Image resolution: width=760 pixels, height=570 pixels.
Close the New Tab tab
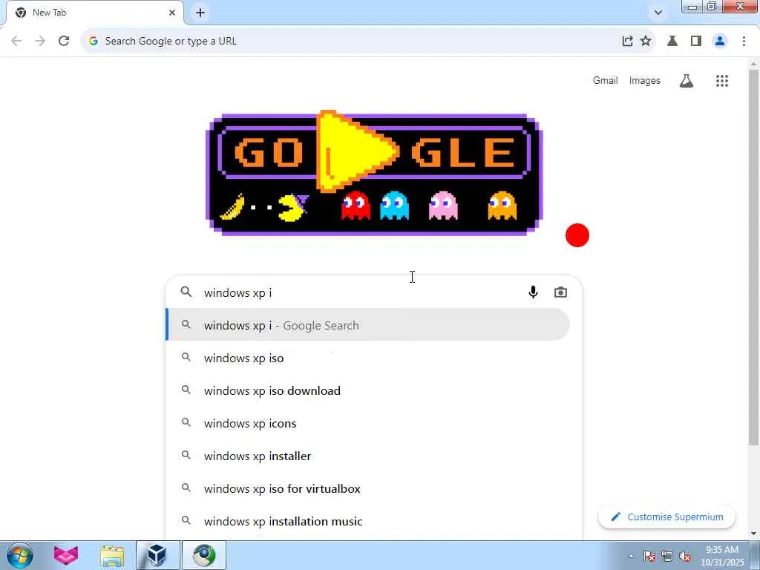[172, 13]
